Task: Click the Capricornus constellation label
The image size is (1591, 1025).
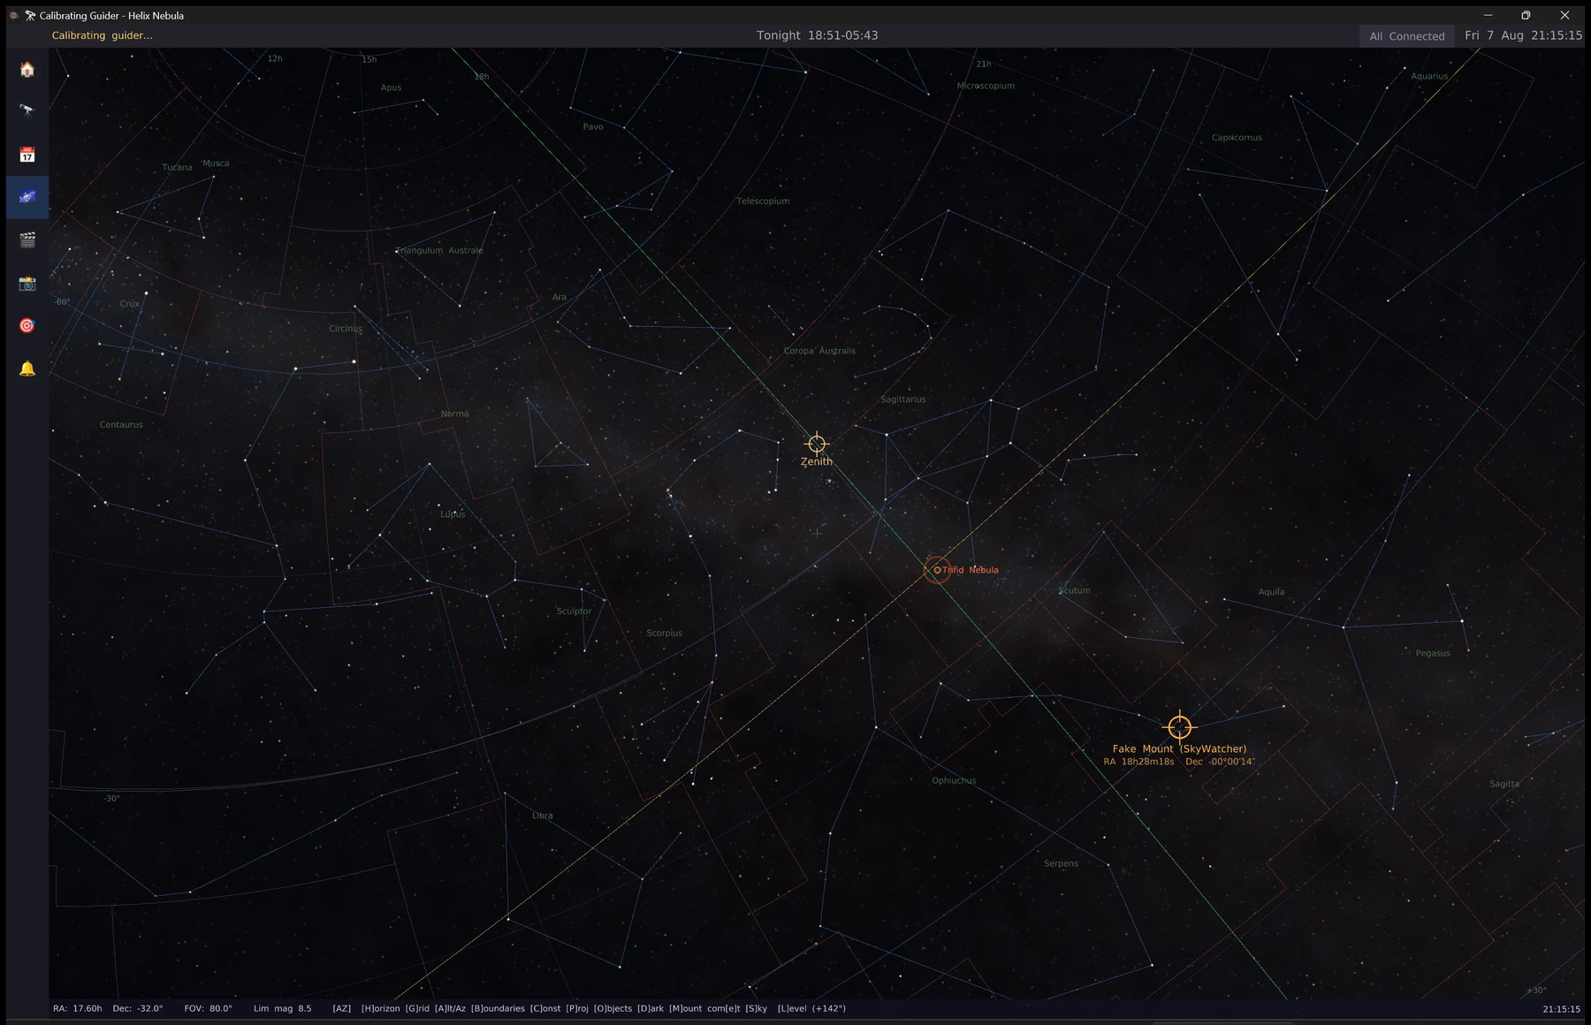Action: pyautogui.click(x=1237, y=138)
